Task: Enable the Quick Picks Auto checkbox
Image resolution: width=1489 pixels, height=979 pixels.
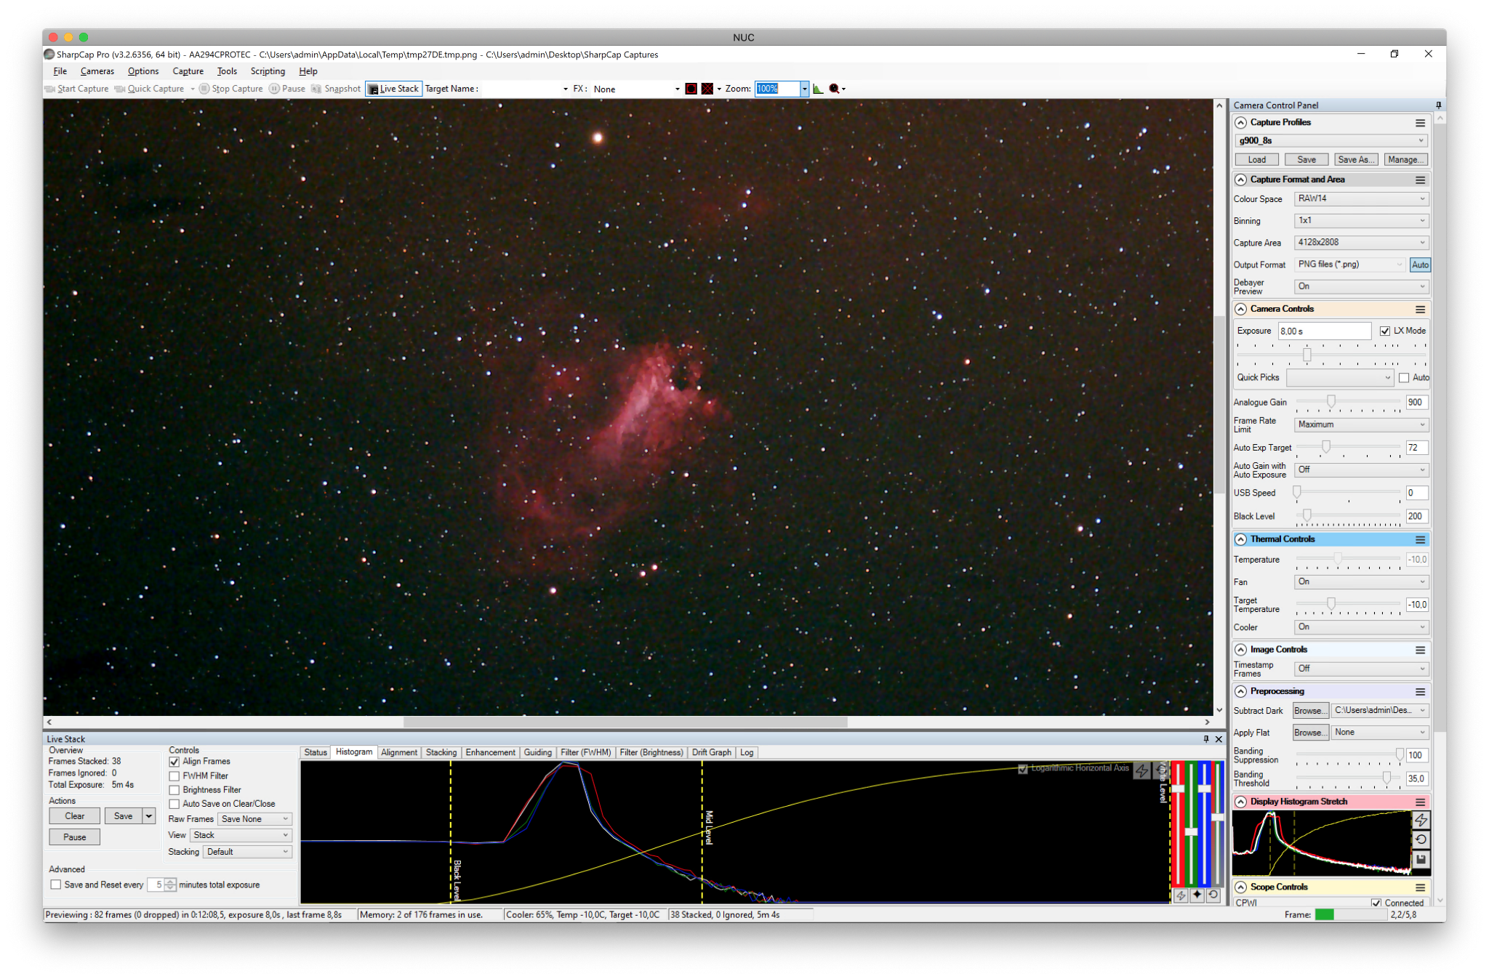Action: [x=1404, y=378]
